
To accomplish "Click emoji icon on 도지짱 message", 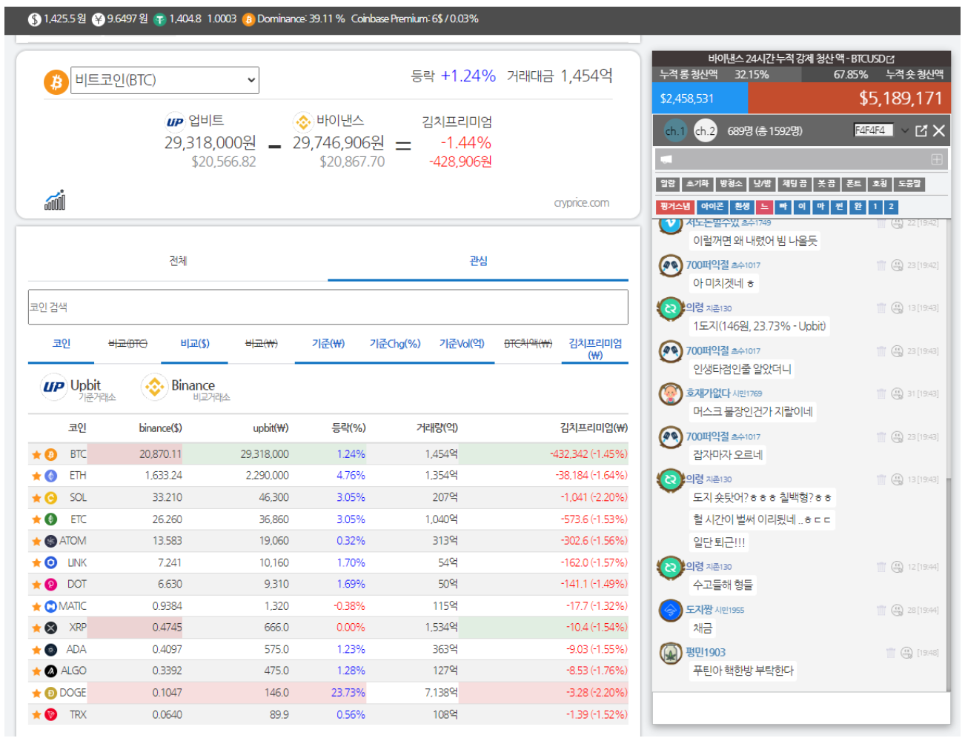I will click(897, 610).
